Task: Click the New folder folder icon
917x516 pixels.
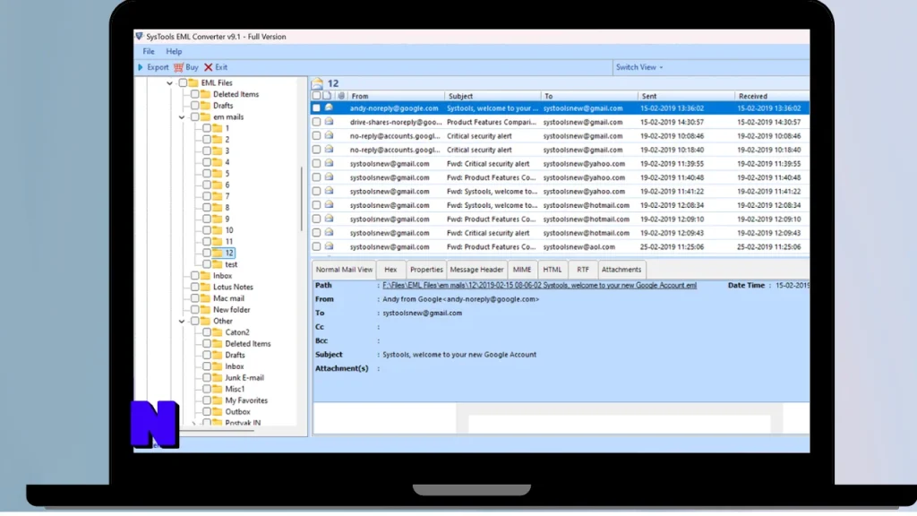Action: (205, 309)
